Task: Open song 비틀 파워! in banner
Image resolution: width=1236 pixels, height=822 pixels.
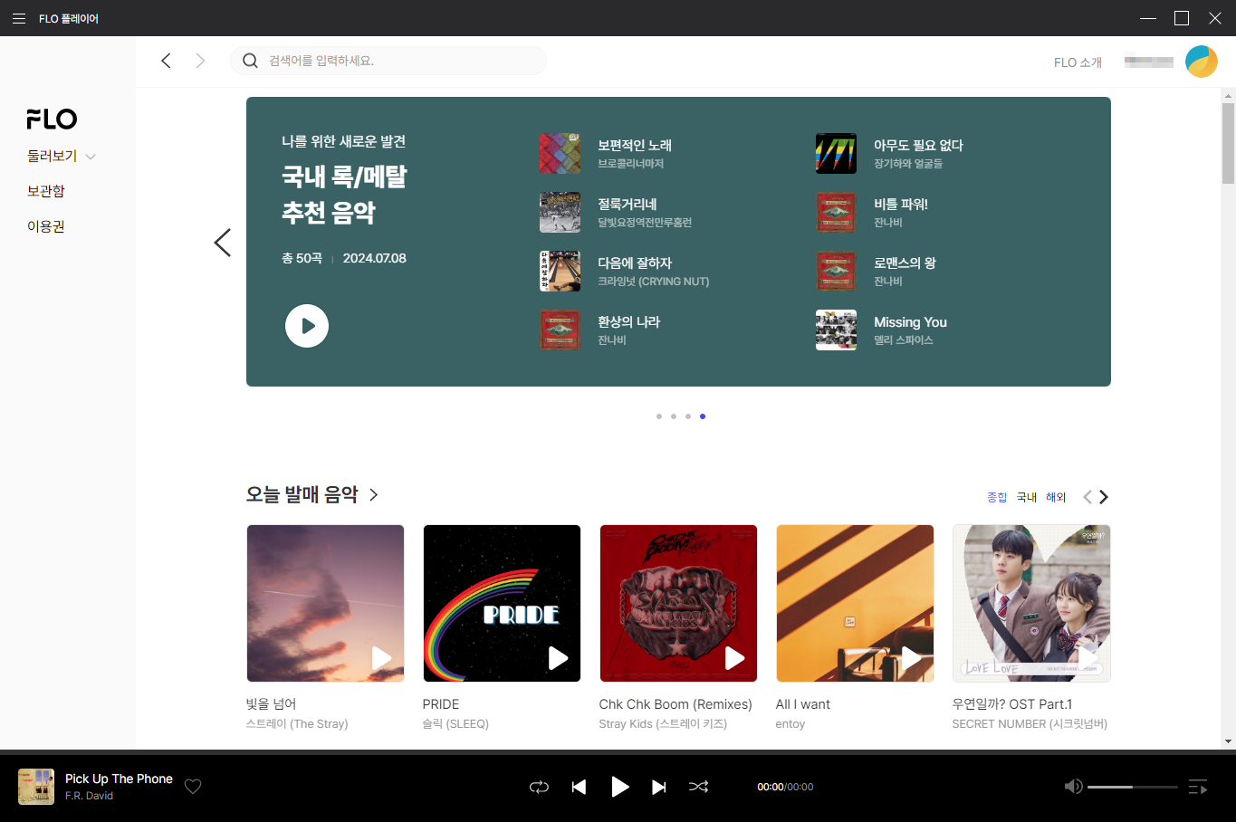Action: click(901, 204)
